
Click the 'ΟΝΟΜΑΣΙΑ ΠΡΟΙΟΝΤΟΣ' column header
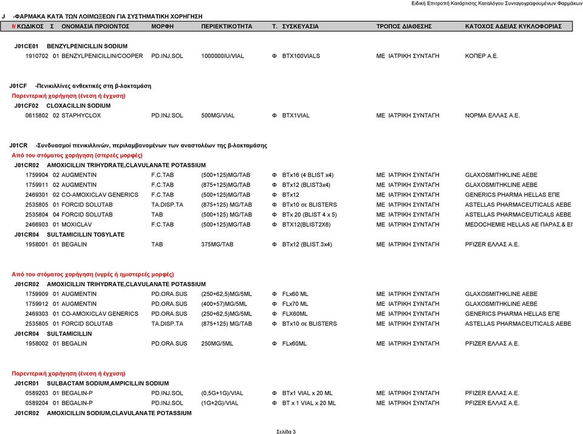pos(95,26)
